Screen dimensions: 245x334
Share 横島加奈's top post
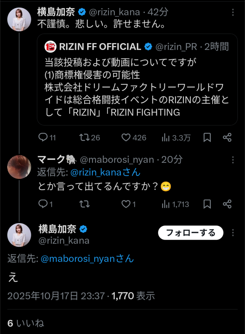click(x=227, y=138)
